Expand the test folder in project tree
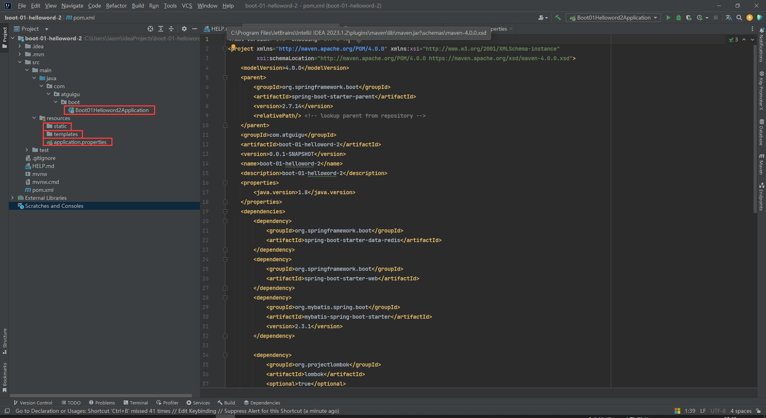 coord(27,150)
